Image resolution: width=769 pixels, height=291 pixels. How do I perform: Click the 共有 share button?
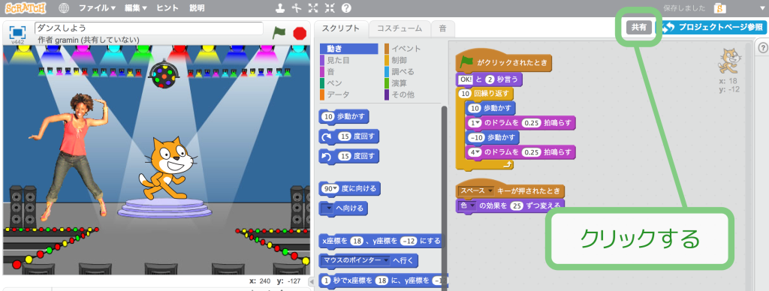(638, 28)
